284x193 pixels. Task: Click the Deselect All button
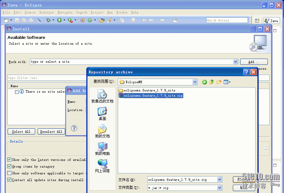pyautogui.click(x=51, y=132)
